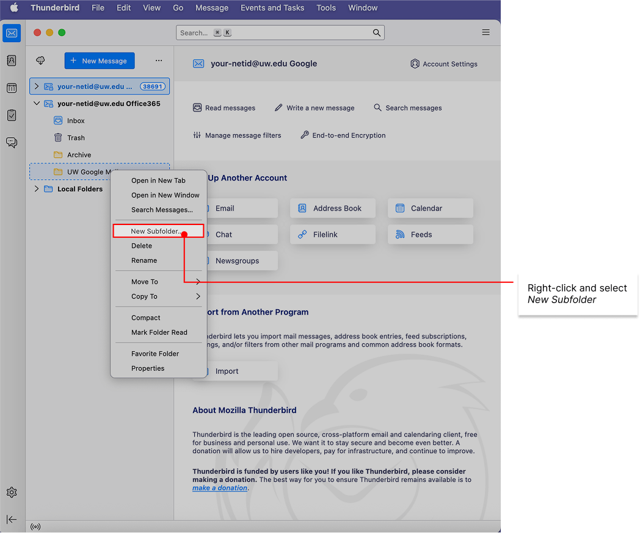Collapse the Spaces toolbar with the arrow icon
This screenshot has height=533, width=640.
[x=11, y=520]
